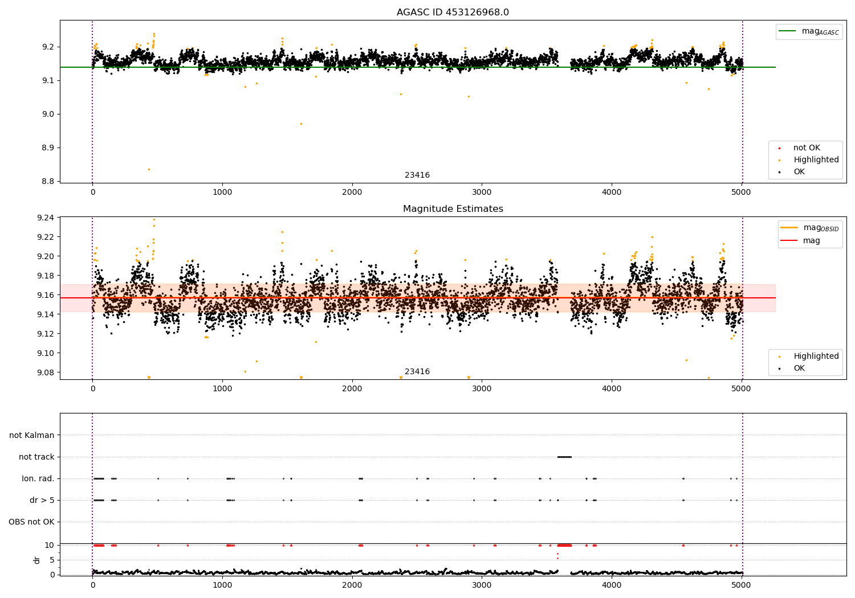Click x-axis tick '5000' under AGASC ID plot
The image size is (855, 598).
point(741,192)
